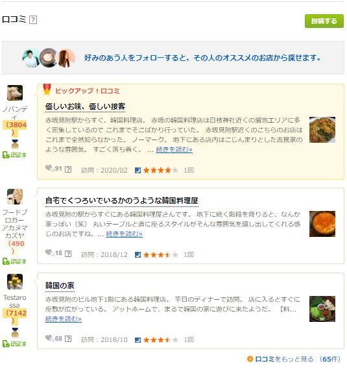Open review titled 自宅でくつろいでいるかのような韓国料理屋

pos(122,201)
